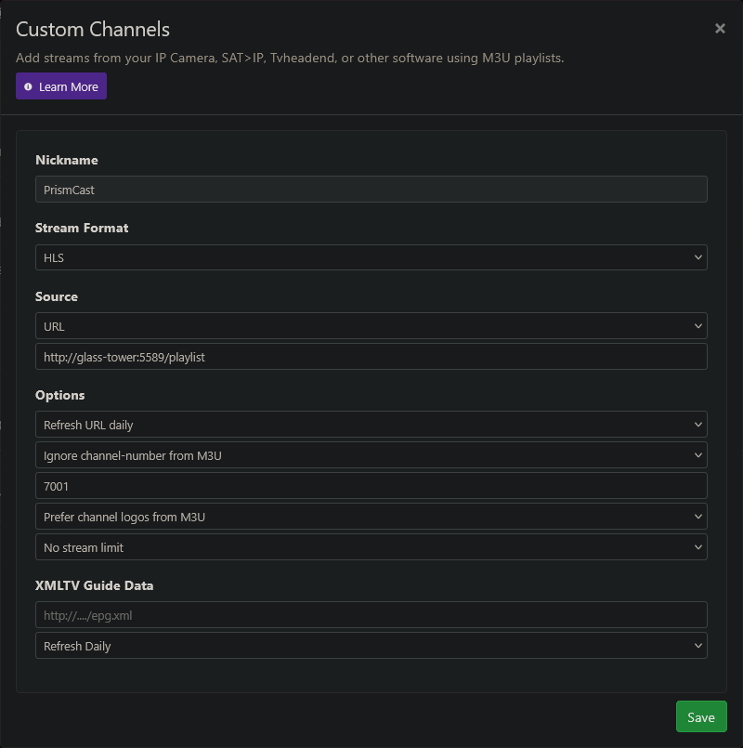The image size is (743, 748).
Task: Click the info icon on Learn More
Action: [28, 86]
